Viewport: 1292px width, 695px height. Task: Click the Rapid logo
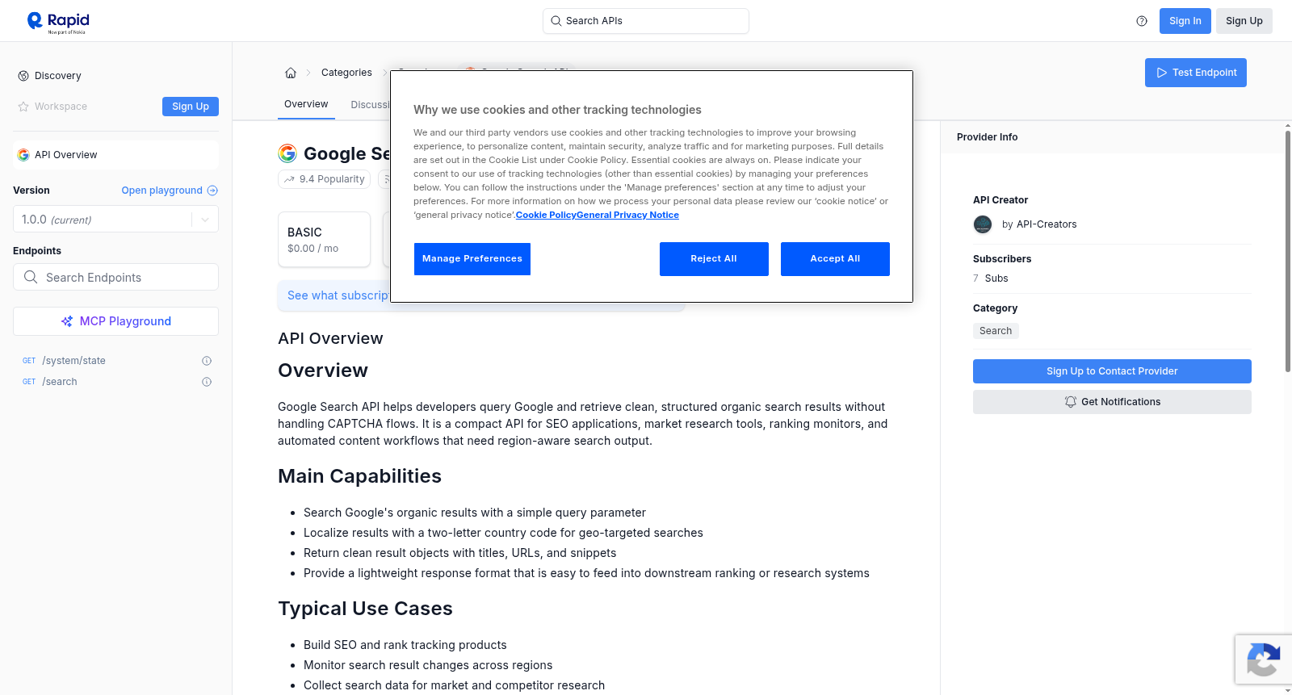pyautogui.click(x=58, y=22)
